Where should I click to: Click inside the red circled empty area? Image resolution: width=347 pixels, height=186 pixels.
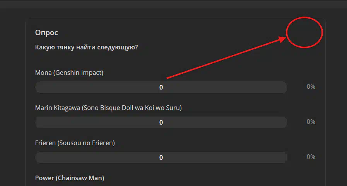tap(304, 32)
